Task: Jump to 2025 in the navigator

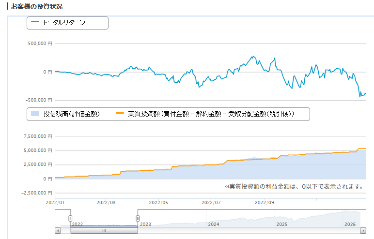Action: click(281, 224)
